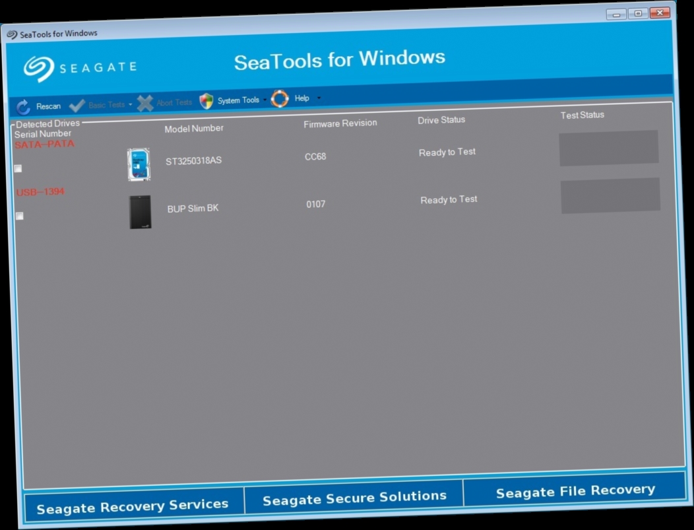Click the Help life-ring icon
The image size is (694, 530).
279,99
